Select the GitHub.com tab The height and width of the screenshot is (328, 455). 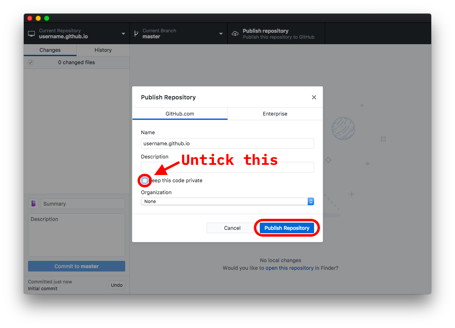click(x=180, y=114)
